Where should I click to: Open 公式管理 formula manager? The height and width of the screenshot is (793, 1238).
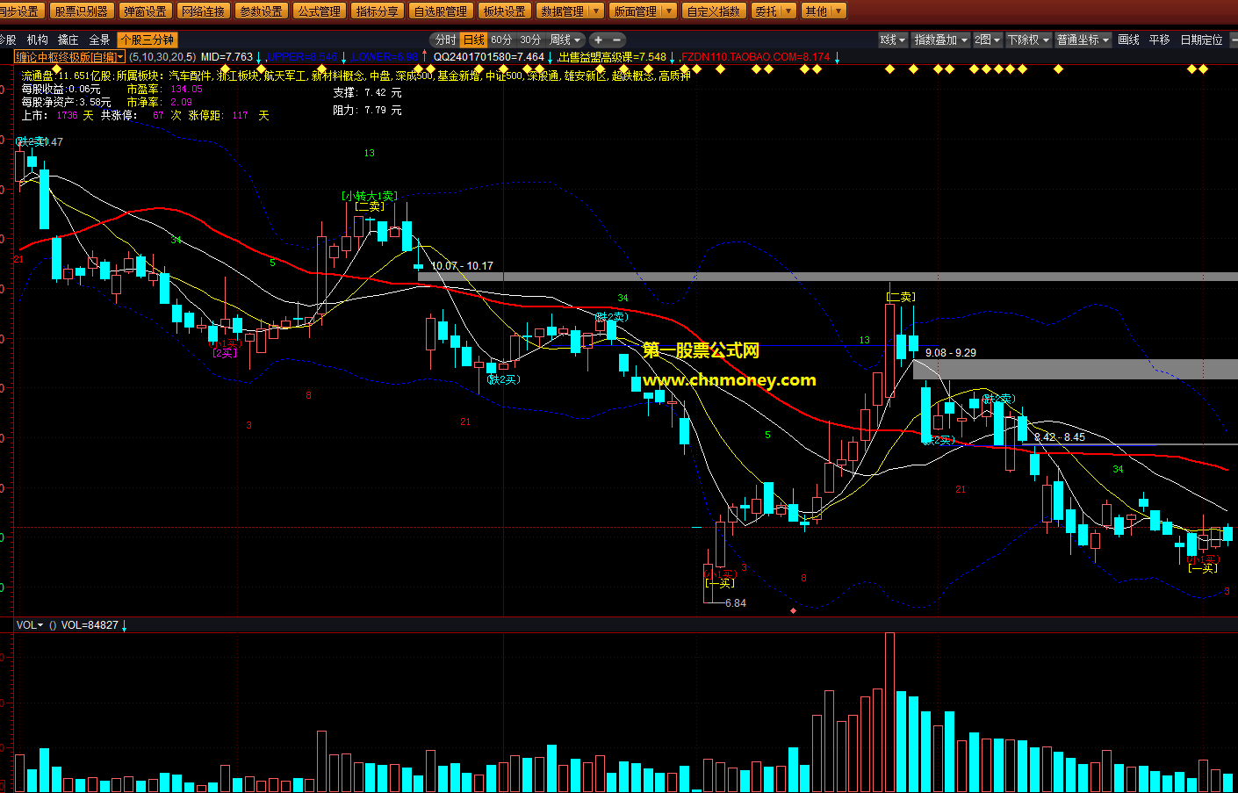click(x=320, y=11)
